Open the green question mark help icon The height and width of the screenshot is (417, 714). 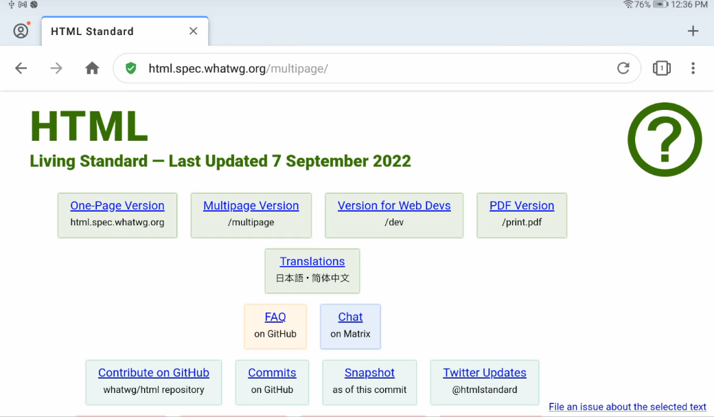click(665, 139)
